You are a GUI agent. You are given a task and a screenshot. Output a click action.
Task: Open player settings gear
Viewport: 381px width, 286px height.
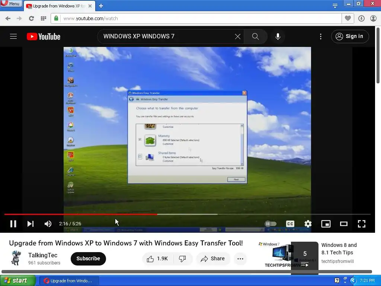coord(308,224)
